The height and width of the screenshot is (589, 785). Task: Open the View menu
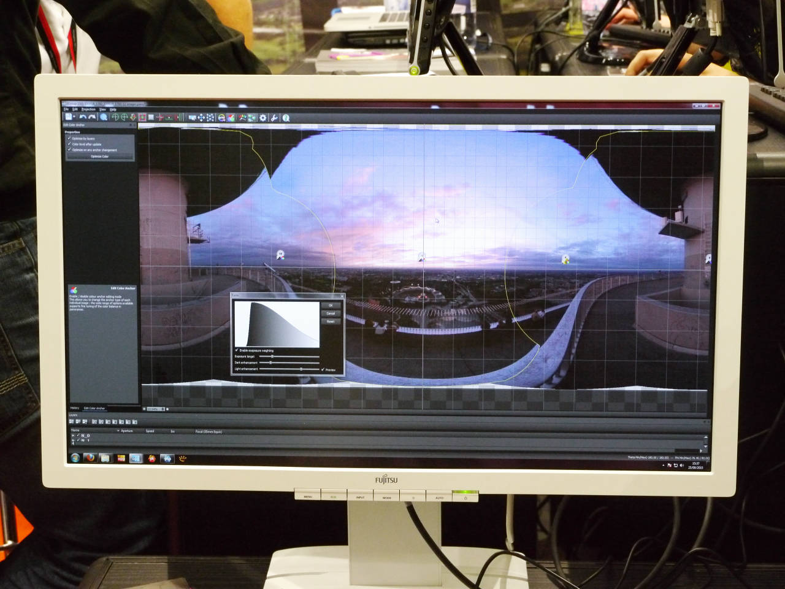[102, 109]
